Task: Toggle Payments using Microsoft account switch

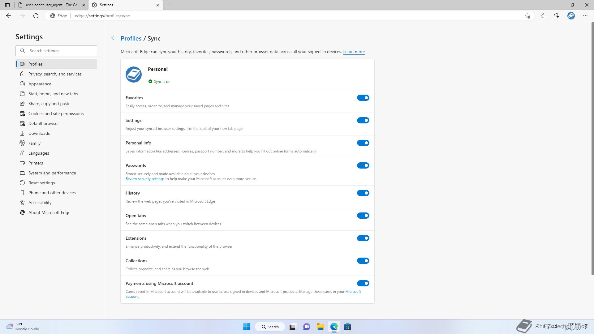Action: click(363, 283)
